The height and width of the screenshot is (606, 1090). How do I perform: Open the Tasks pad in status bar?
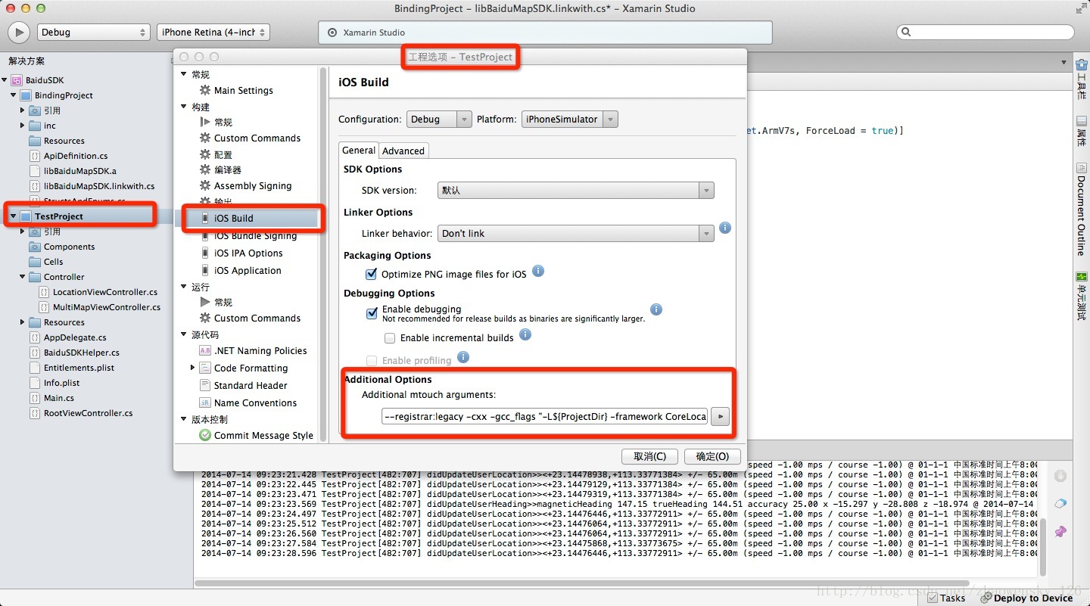[x=946, y=598]
